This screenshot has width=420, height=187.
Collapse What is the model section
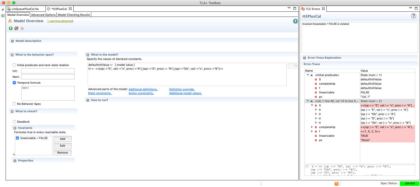tap(88, 55)
